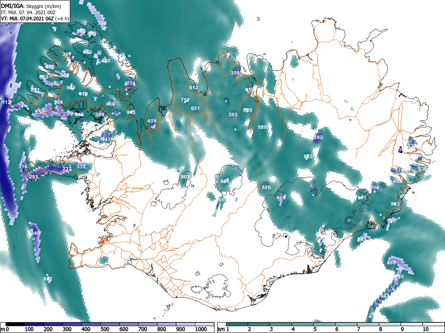Click the visibility value 356
Image resolution: width=445 pixels, height=333 pixels.
[40, 112]
